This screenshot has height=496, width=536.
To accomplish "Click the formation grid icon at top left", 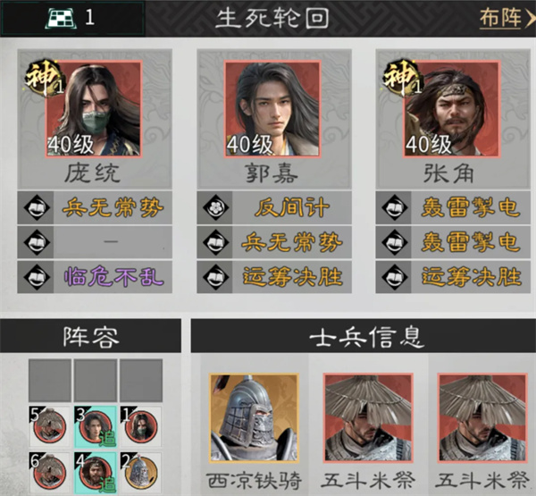I will 60,18.
